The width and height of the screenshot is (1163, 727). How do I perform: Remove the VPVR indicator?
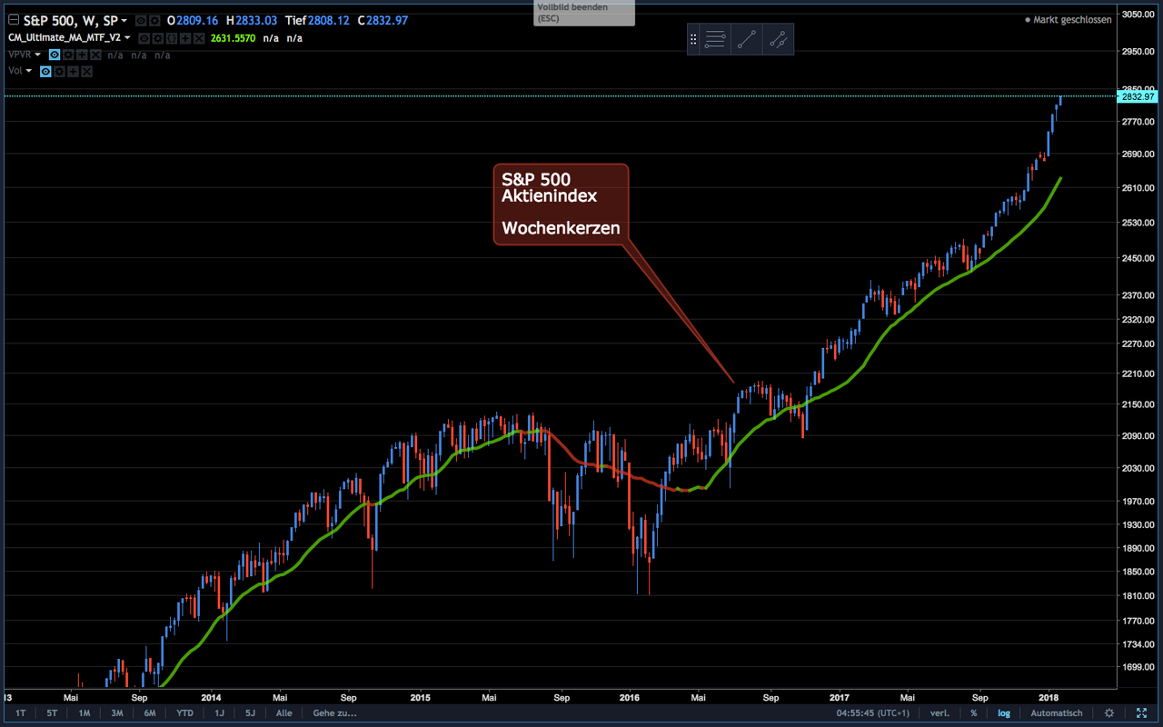pos(95,55)
